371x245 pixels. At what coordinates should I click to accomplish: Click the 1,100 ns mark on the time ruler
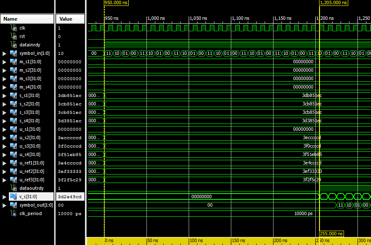click(241, 18)
